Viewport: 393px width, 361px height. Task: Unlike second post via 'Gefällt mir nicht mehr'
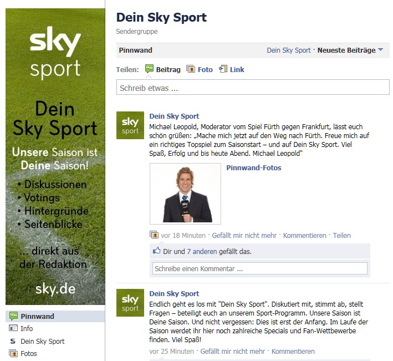point(232,351)
